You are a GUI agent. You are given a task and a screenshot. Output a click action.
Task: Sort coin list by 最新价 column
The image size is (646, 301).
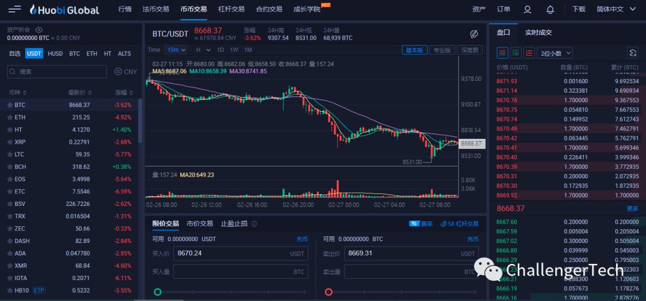tap(80, 92)
